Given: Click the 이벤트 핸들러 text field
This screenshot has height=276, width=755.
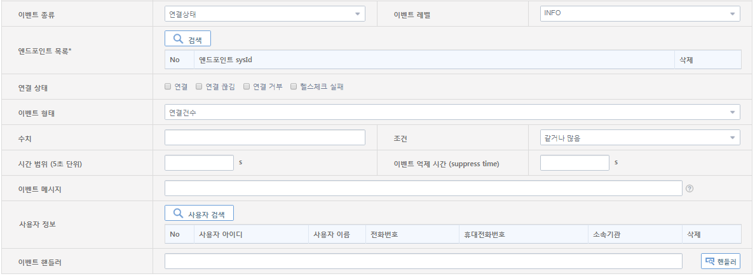Looking at the screenshot, I should coord(423,261).
